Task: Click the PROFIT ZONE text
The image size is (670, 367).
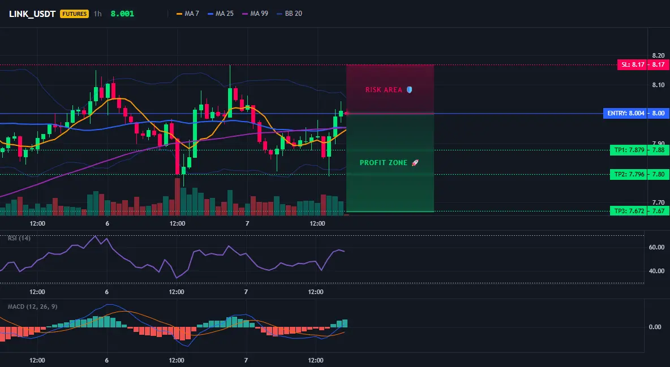Action: 383,163
